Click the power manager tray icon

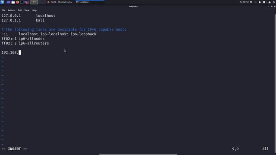[x=264, y=2]
